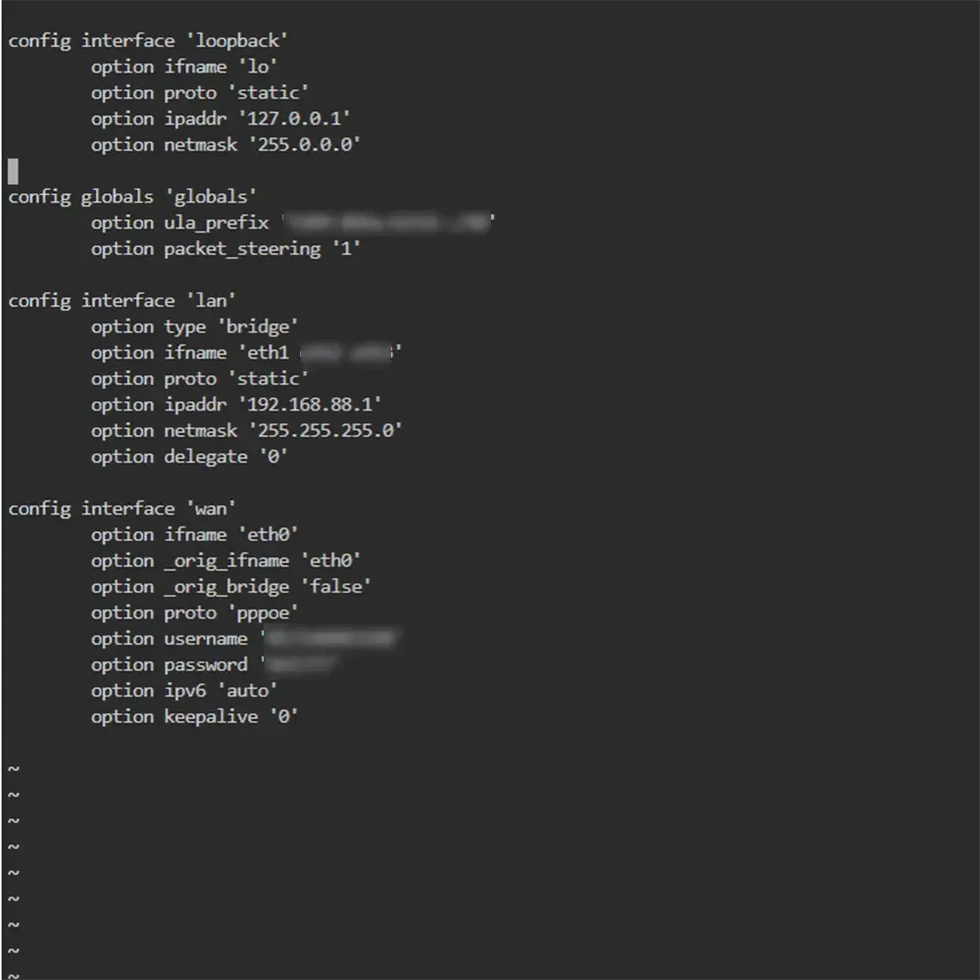
Task: Place cursor on ifname 'lo' value
Action: click(258, 67)
